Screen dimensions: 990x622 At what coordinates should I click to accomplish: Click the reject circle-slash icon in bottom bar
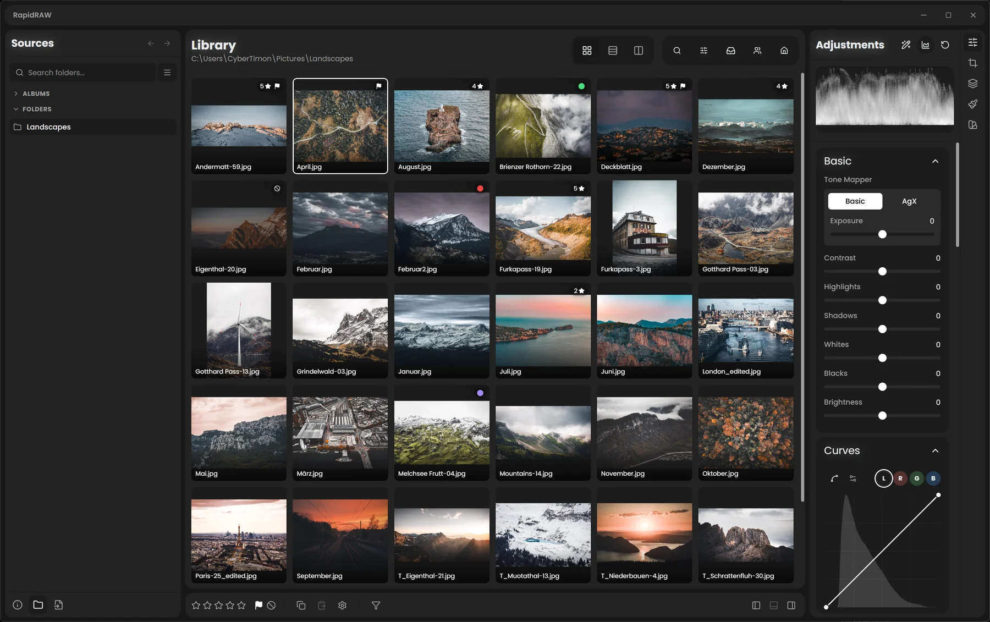click(271, 606)
